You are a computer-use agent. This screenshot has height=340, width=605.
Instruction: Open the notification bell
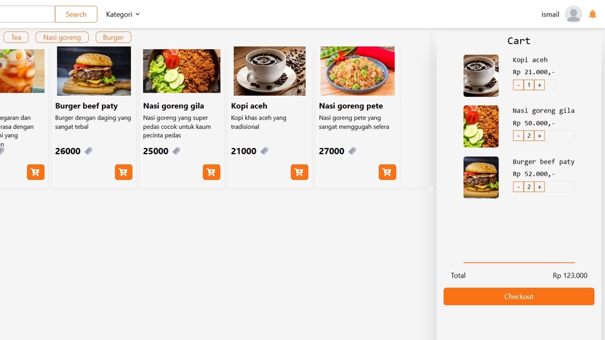click(592, 14)
